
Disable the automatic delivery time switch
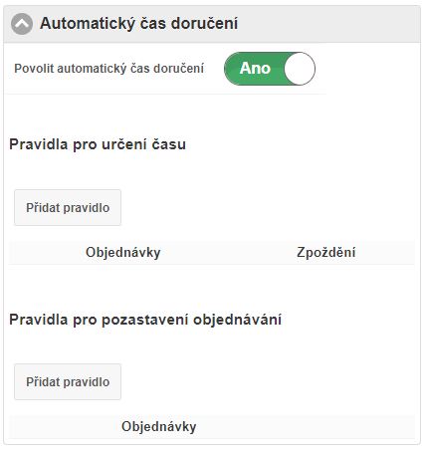coord(270,69)
